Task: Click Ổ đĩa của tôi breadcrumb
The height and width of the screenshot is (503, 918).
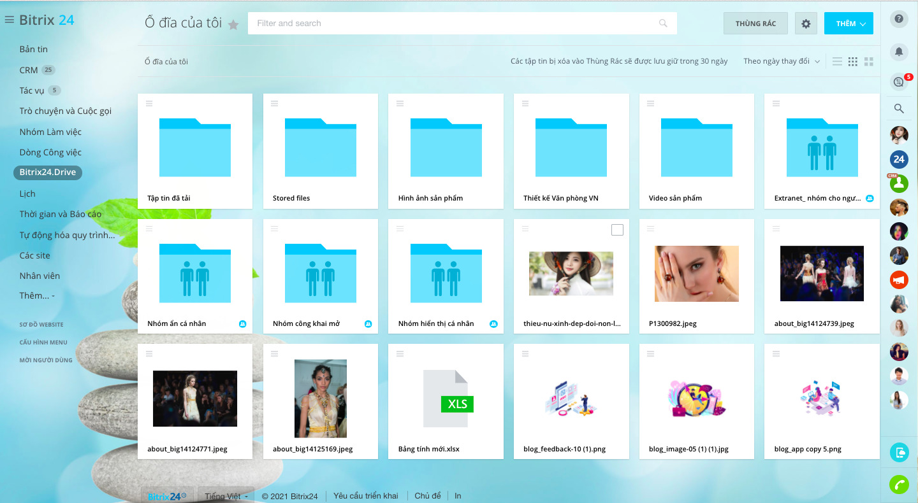Action: point(166,62)
